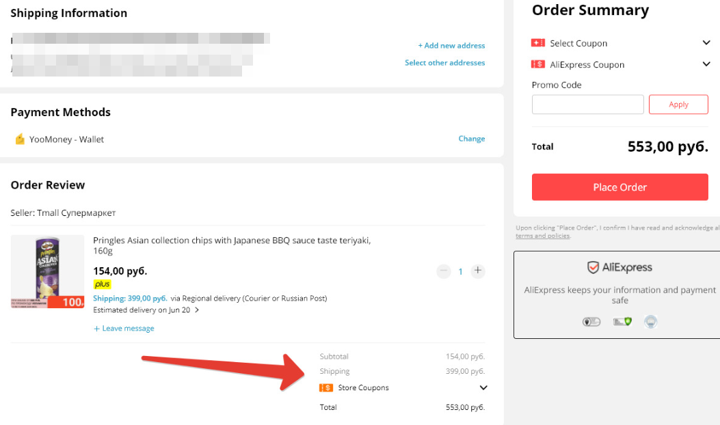720x425 pixels.
Task: Decrease item quantity with minus button
Action: tap(444, 271)
